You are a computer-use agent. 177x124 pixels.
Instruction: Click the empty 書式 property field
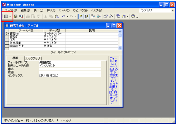[70, 69]
